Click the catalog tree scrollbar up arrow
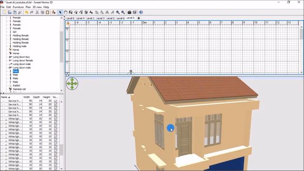 [x=61, y=18]
